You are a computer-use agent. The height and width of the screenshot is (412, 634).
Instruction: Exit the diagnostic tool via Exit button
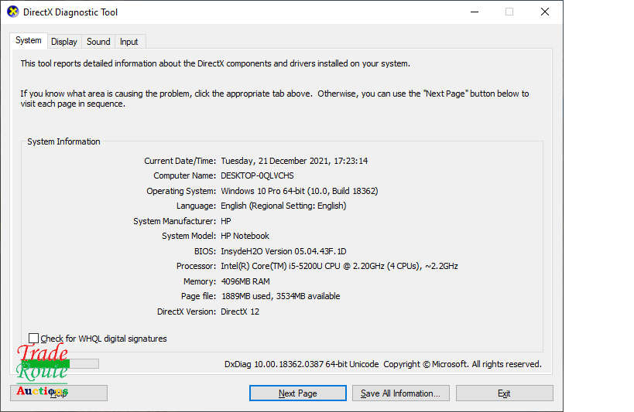(x=504, y=393)
